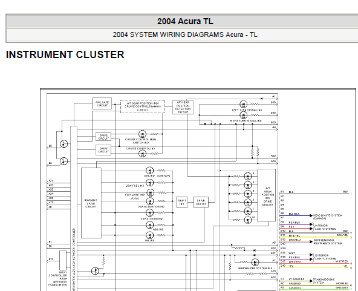Click the Right Turn Signal indicator LED symbol
The height and width of the screenshot is (291, 358).
[x=243, y=115]
